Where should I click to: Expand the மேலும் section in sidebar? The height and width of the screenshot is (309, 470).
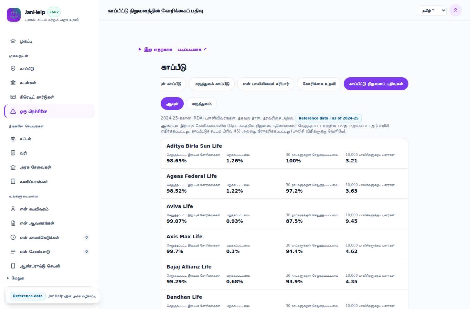click(x=15, y=278)
